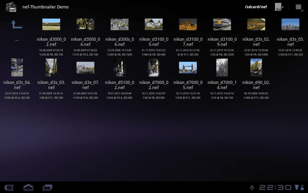
Task: Click exposure info 1/160 @ f/16, ISO 200
Action: [x=85, y=98]
